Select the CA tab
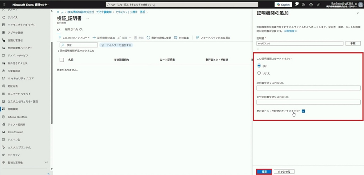This screenshot has width=364, height=175. tap(59, 30)
